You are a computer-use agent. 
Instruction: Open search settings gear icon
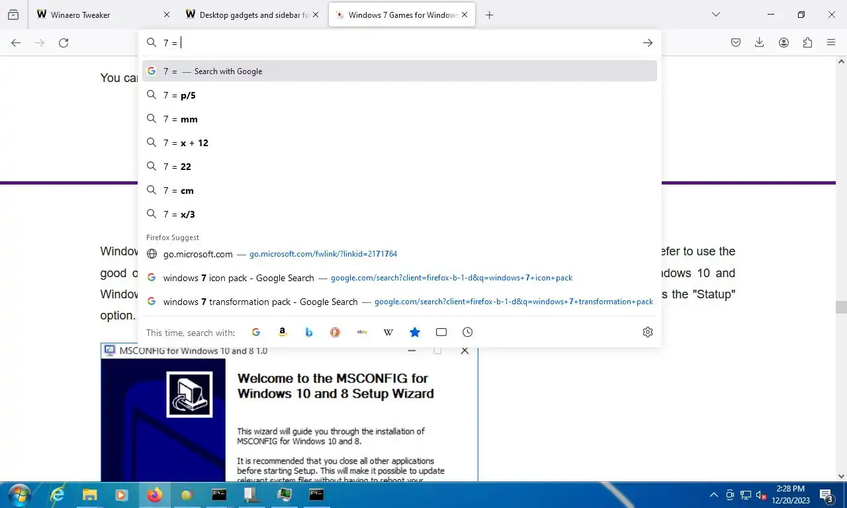click(648, 332)
